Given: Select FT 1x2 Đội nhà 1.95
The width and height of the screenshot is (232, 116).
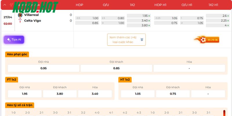Looking at the screenshot, I should point(25,94).
